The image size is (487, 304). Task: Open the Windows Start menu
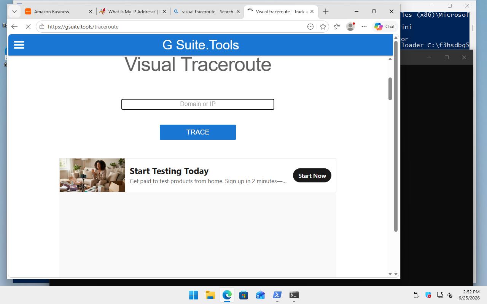point(193,295)
